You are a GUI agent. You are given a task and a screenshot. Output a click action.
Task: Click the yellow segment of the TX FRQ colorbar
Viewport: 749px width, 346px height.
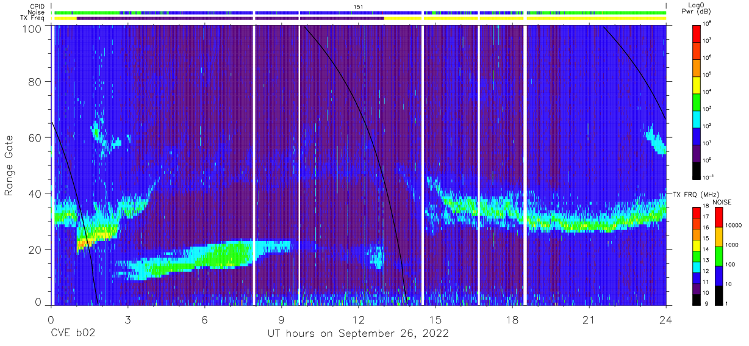tap(697, 245)
